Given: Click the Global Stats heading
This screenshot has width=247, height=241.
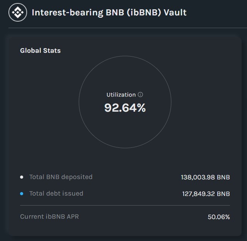Looking at the screenshot, I should coord(40,50).
